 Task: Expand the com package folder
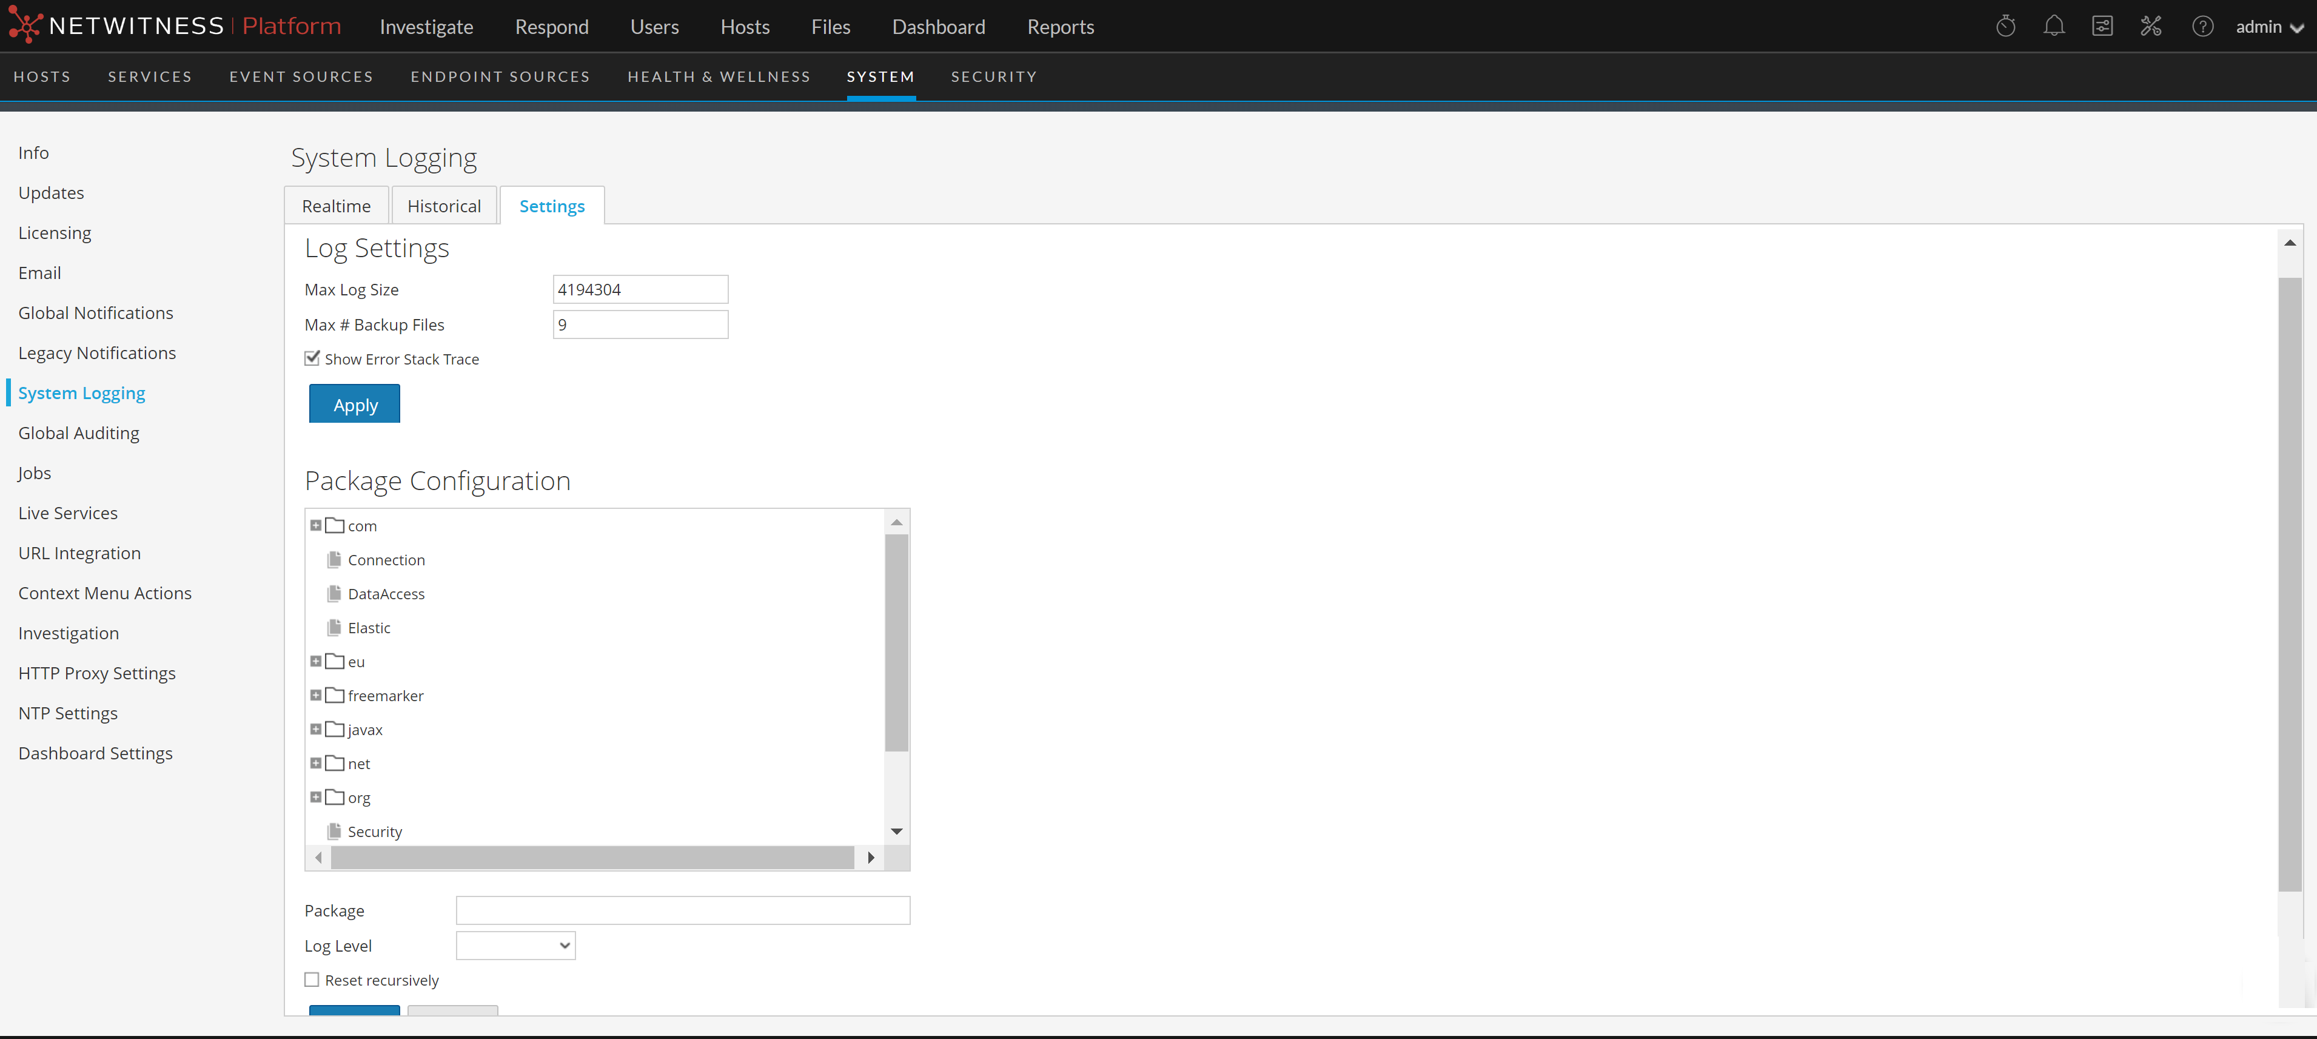click(x=316, y=525)
